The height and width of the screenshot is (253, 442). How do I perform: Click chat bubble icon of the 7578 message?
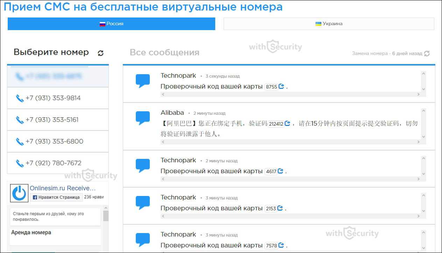tap(143, 240)
